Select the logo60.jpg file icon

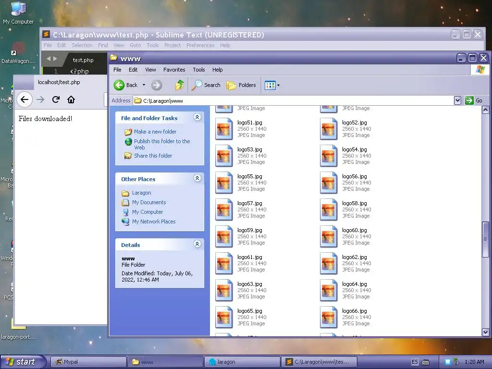[x=329, y=236]
